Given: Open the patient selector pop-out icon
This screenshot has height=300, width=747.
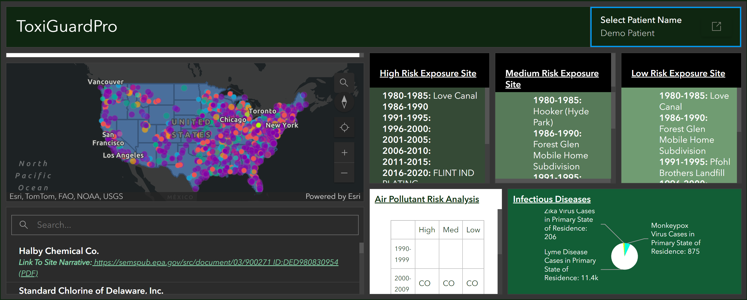Looking at the screenshot, I should [716, 27].
